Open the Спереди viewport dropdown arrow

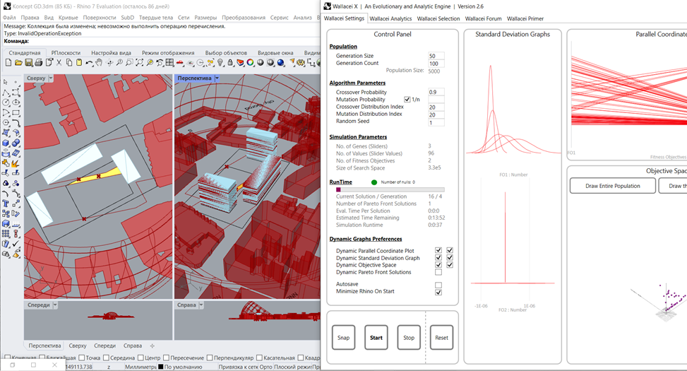pos(55,305)
